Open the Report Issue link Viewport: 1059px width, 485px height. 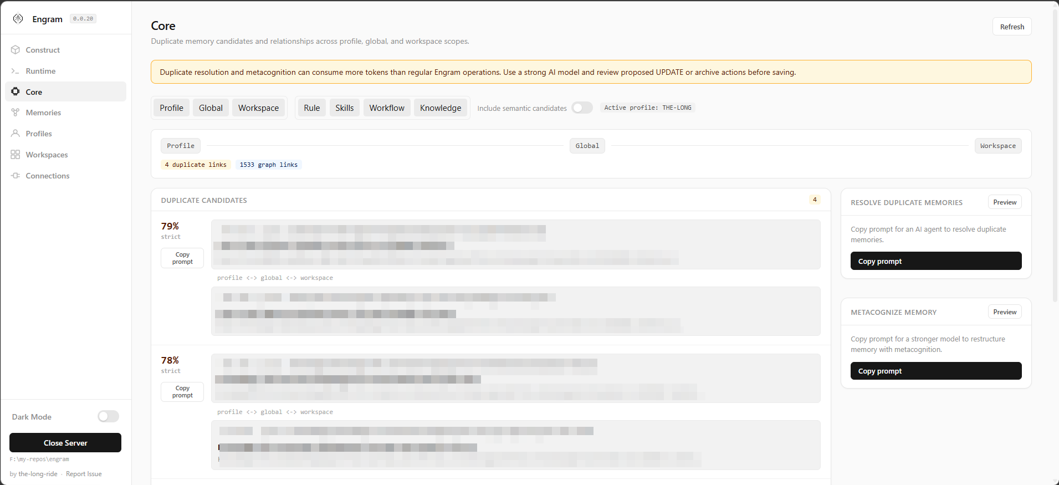point(84,474)
